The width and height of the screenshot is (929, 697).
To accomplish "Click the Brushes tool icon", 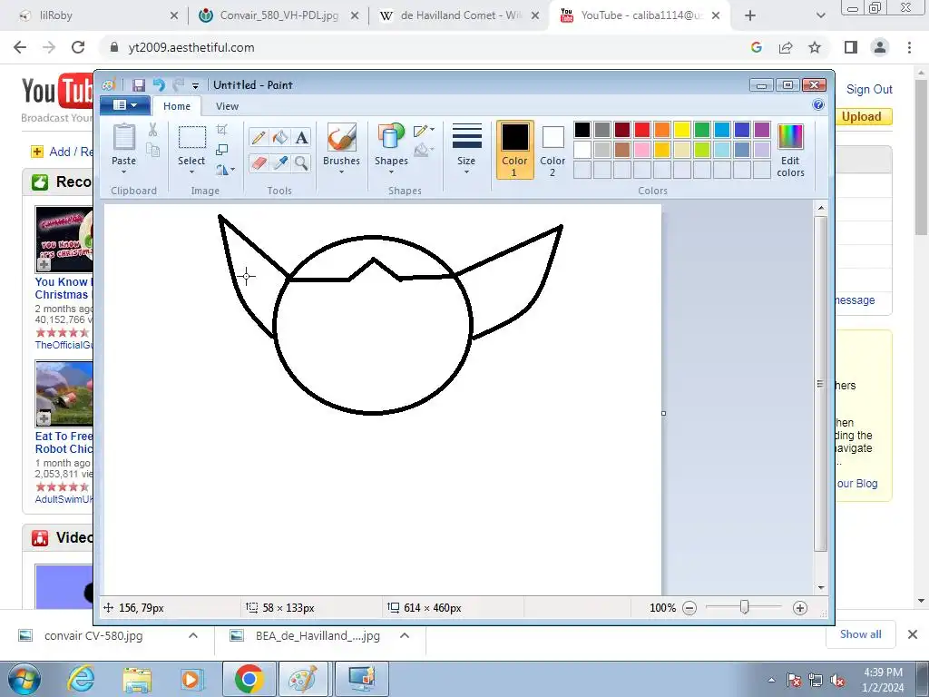I will tap(341, 138).
